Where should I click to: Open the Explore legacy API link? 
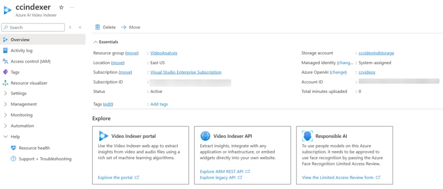point(217,178)
